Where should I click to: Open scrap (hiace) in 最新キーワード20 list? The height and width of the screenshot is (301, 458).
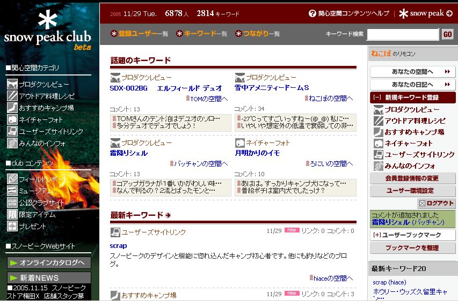389,282
